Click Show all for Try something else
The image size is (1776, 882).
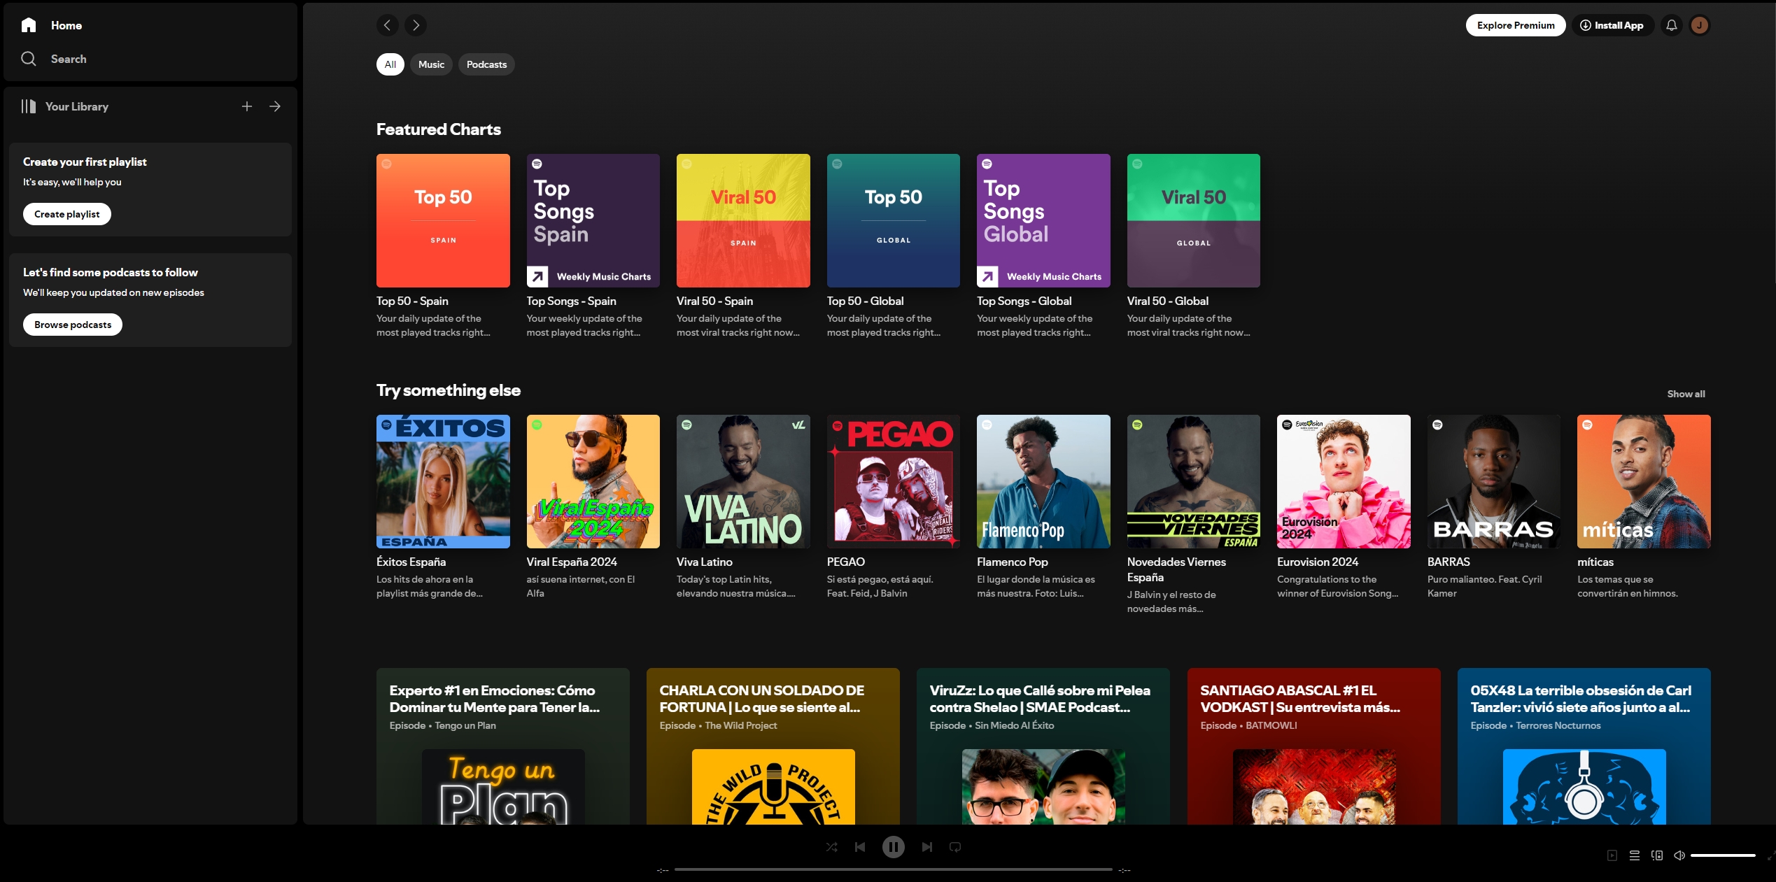point(1686,394)
